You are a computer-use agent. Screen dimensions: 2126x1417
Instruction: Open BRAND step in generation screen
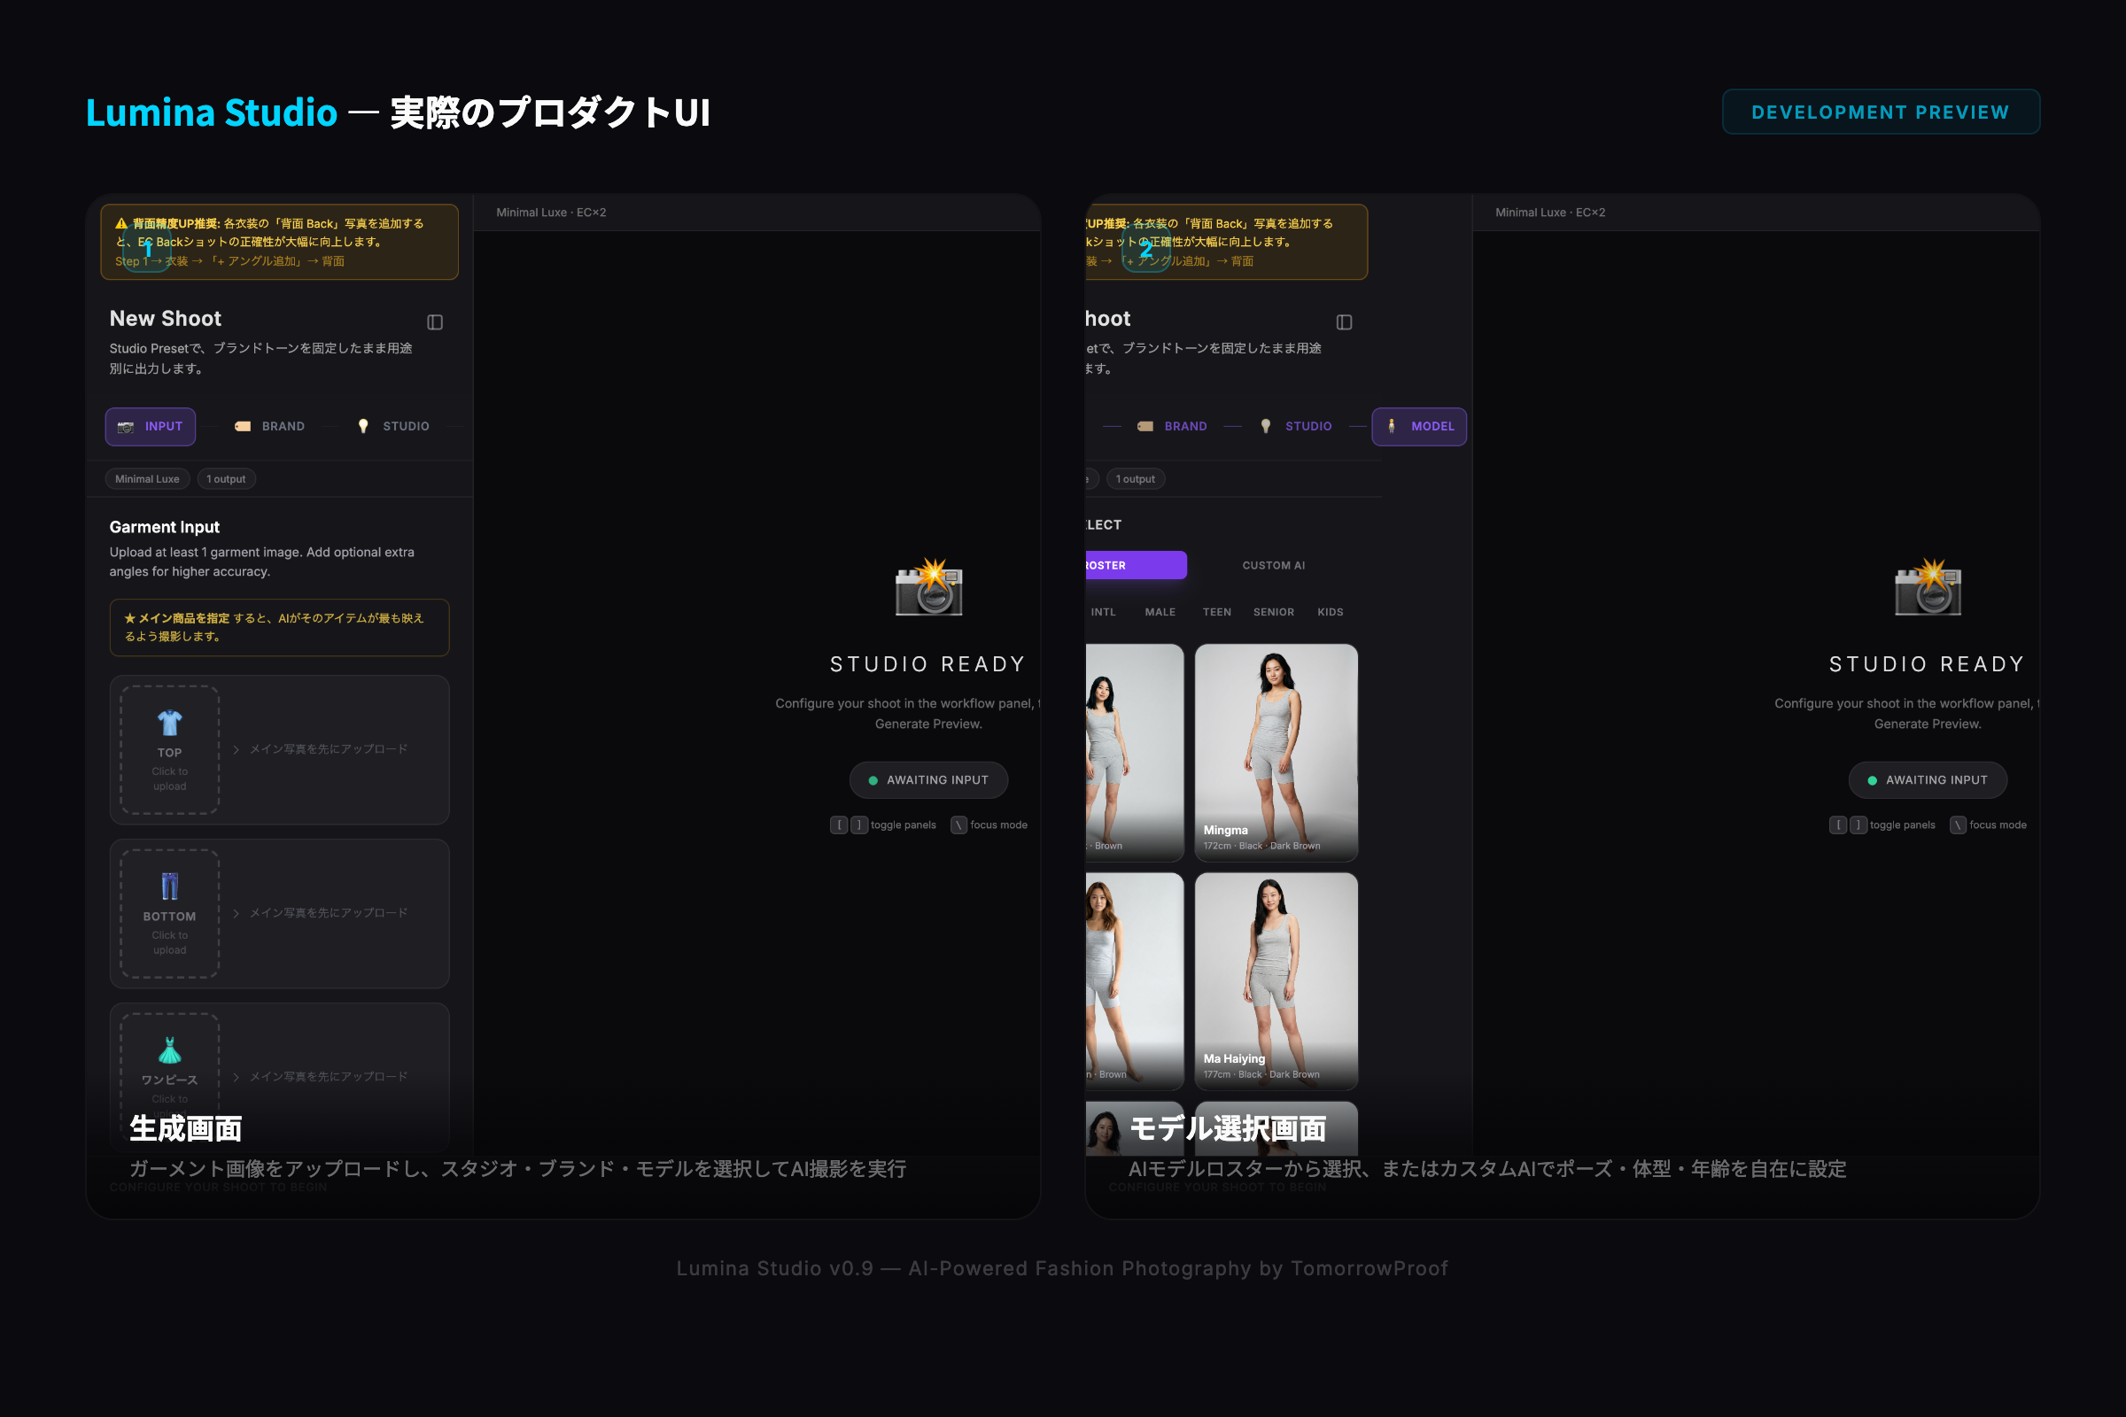(x=269, y=427)
